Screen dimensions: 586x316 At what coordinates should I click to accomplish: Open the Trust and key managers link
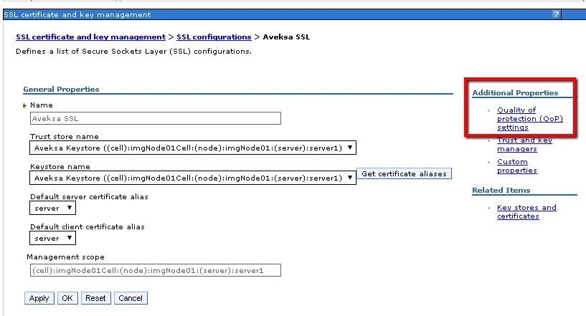coord(524,145)
